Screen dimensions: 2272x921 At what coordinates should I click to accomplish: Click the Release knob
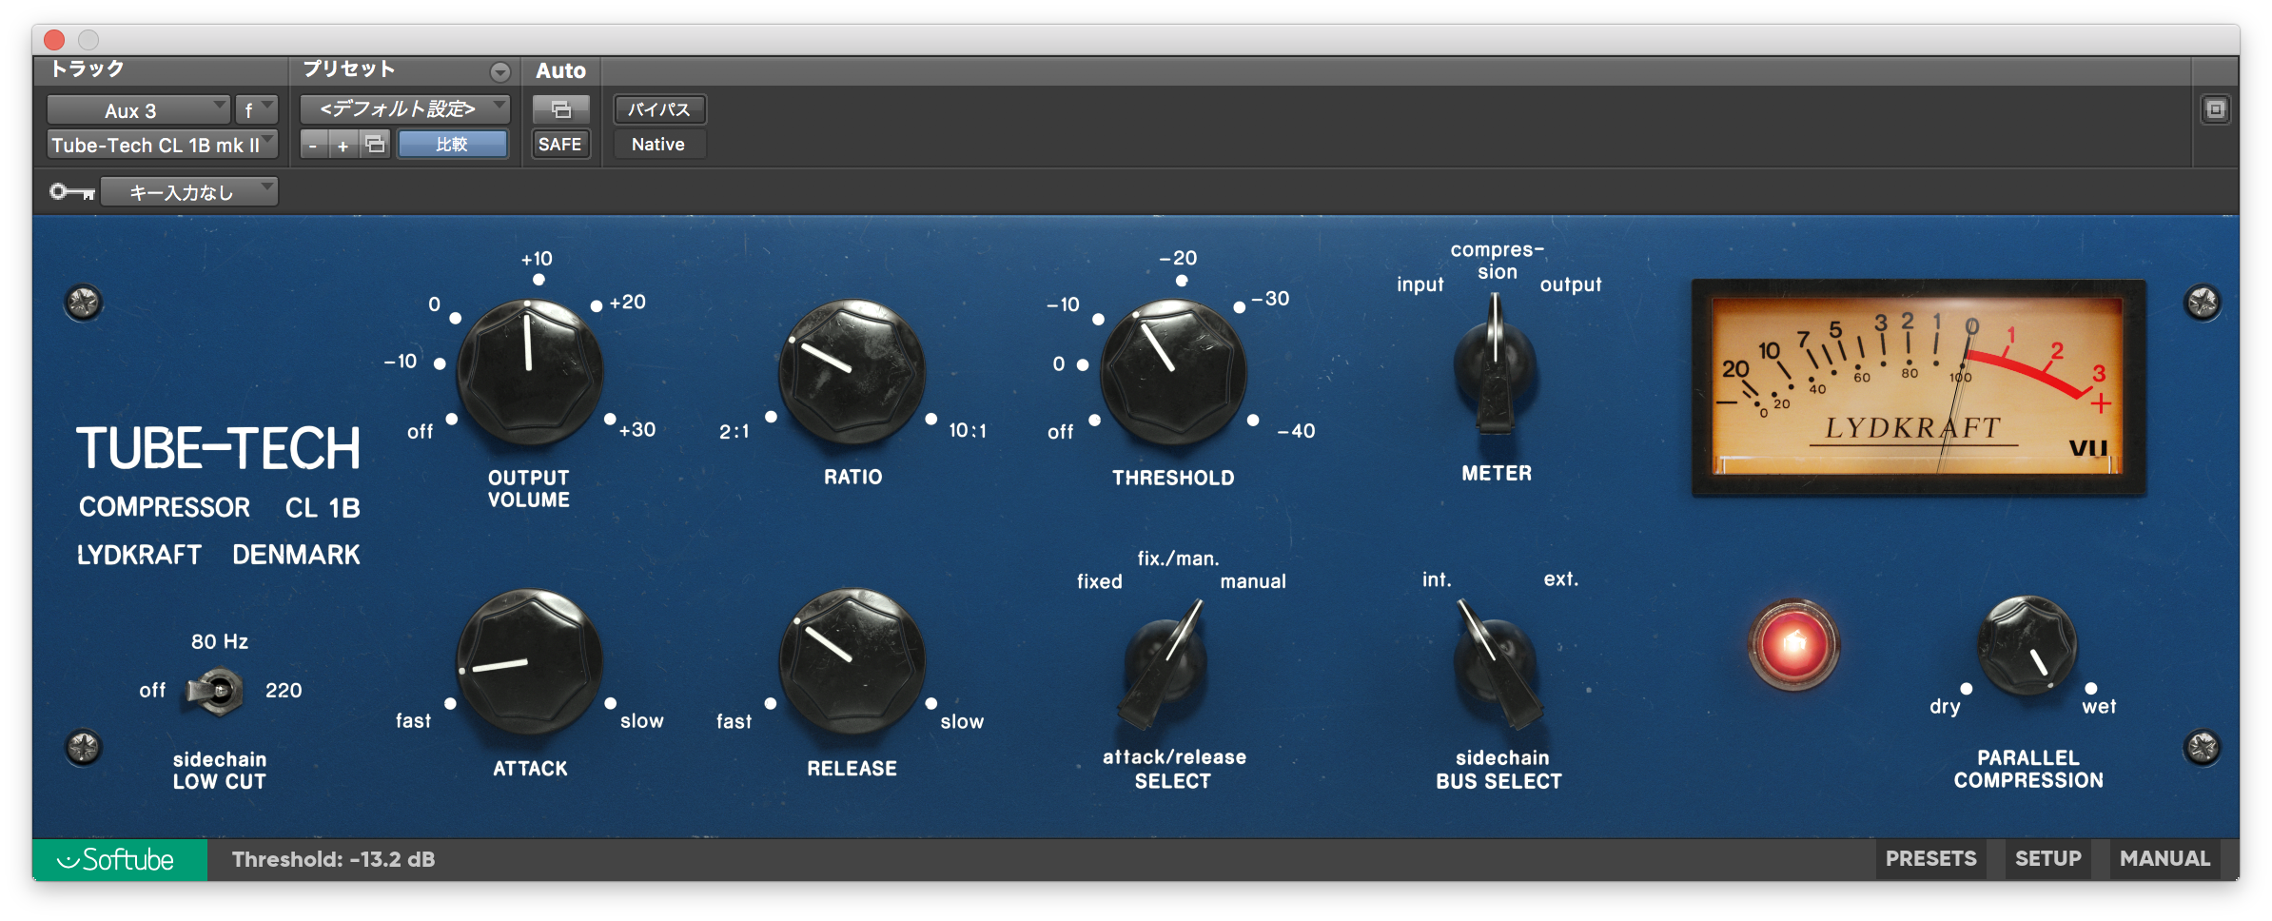pyautogui.click(x=852, y=663)
